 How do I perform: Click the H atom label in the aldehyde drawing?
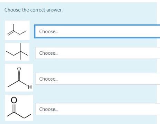pos(30,87)
